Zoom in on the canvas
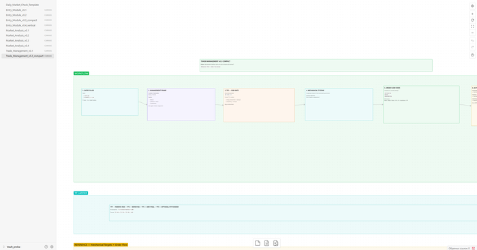Viewport: 477px width, 250px height. tap(472, 14)
